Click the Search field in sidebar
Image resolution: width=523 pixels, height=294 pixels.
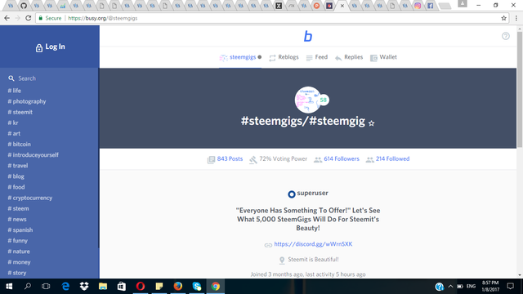(50, 78)
